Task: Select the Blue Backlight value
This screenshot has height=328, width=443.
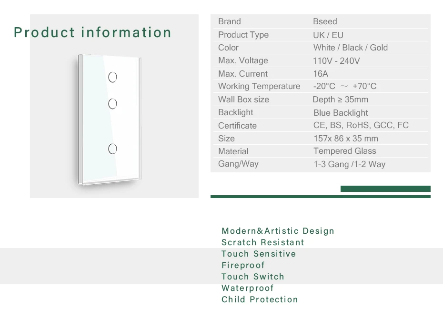Action: coord(341,113)
